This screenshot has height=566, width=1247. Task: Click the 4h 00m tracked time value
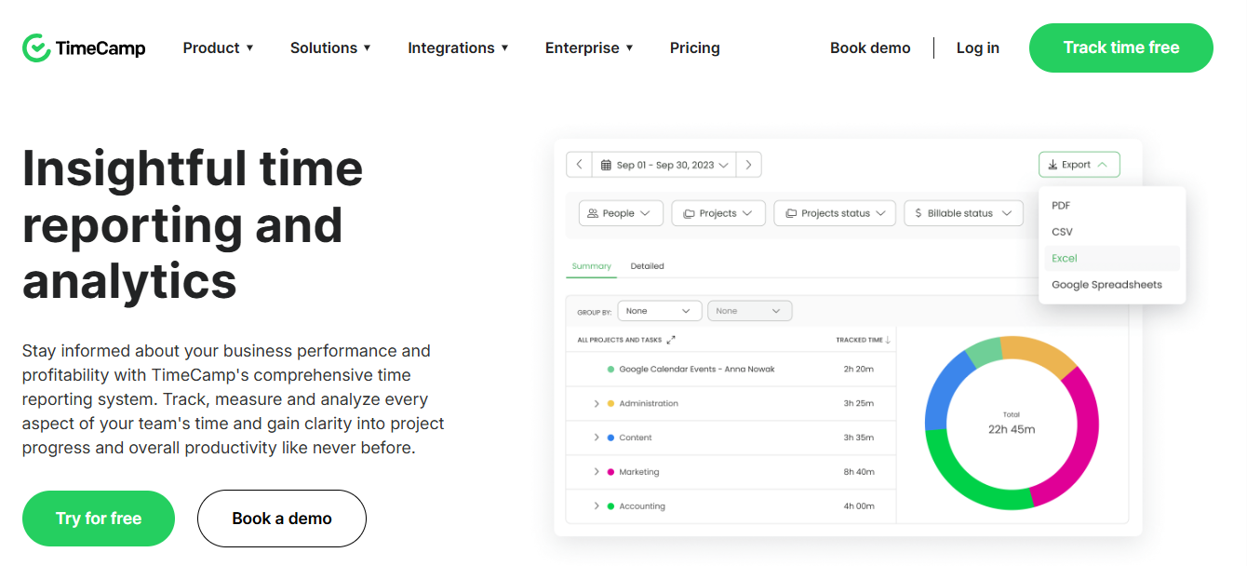[x=859, y=506]
